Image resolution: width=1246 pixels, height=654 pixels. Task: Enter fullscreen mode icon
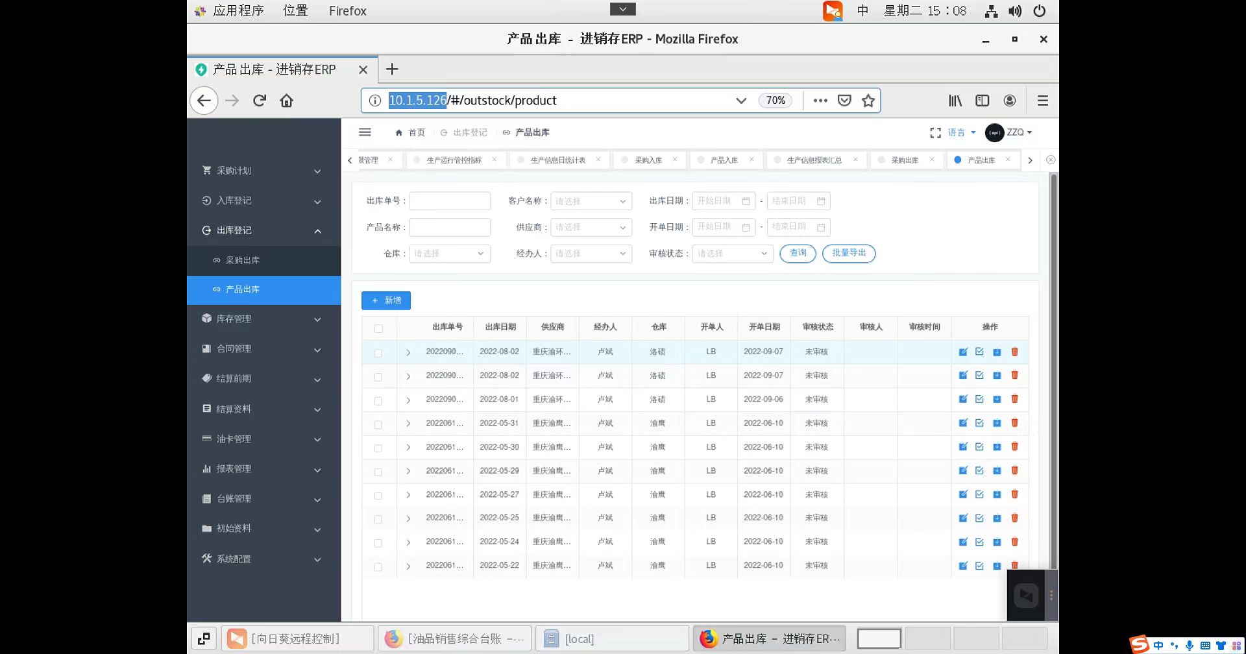tap(935, 132)
